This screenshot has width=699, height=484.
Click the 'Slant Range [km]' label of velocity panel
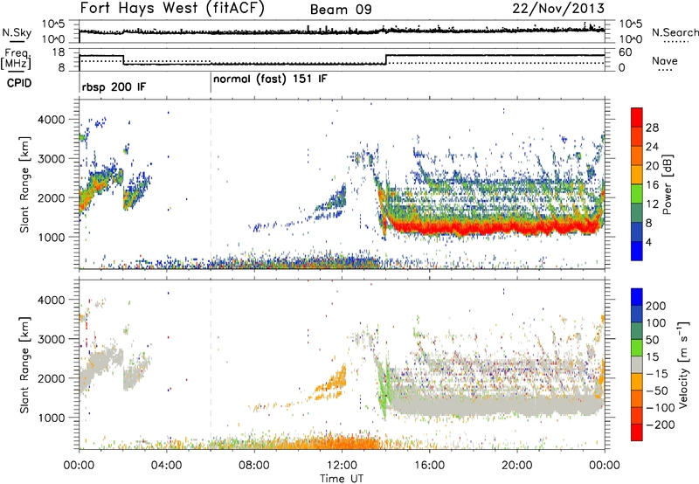tap(25, 365)
